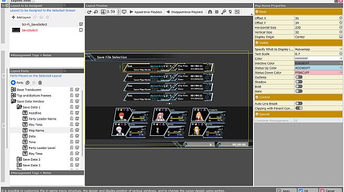Click the Apply button
The image size is (344, 192).
286,190
